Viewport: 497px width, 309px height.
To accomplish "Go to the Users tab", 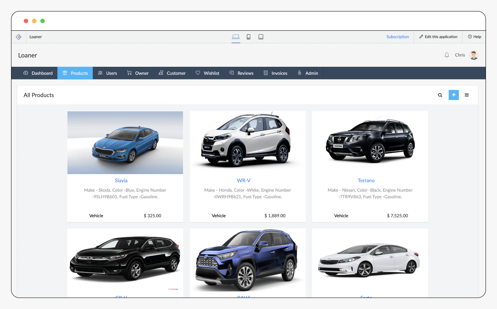I will point(107,73).
